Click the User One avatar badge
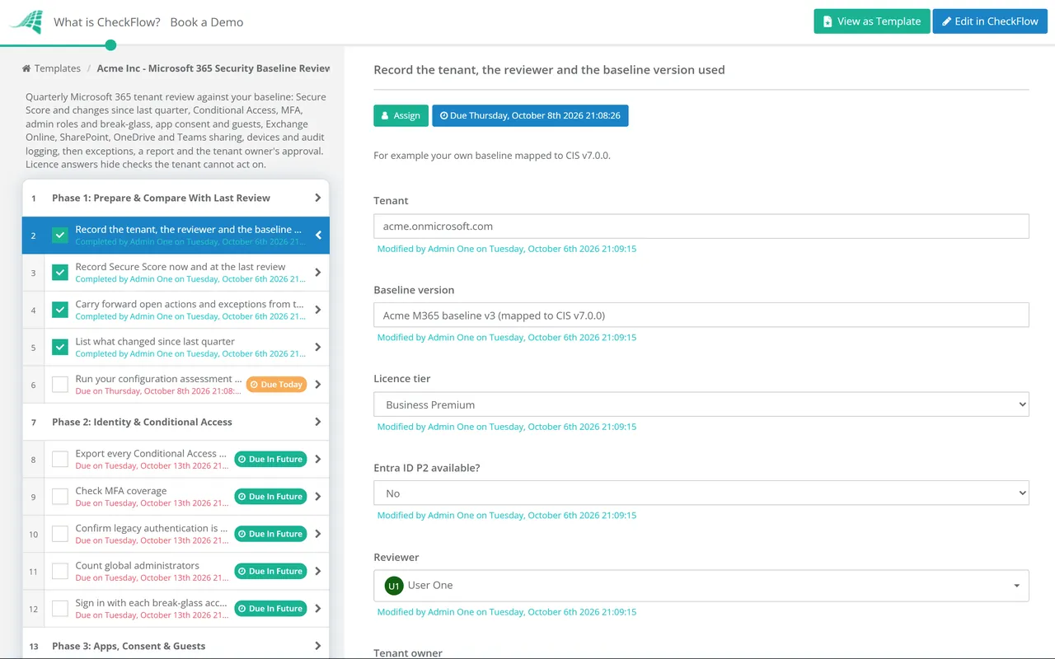This screenshot has width=1055, height=659. (x=394, y=586)
